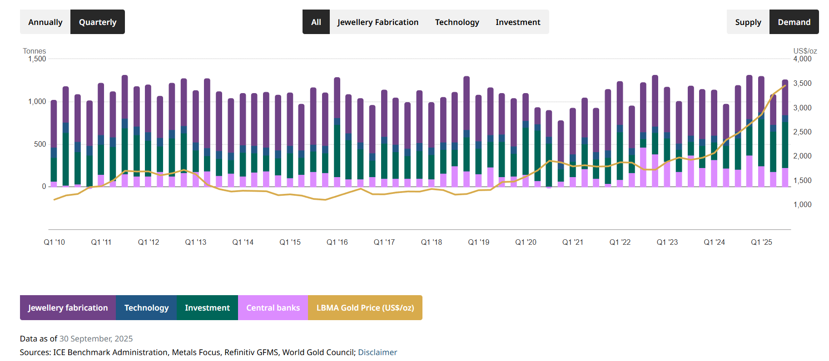This screenshot has height=361, width=829.
Task: Click the Q1 '25 axis label
Action: [761, 242]
